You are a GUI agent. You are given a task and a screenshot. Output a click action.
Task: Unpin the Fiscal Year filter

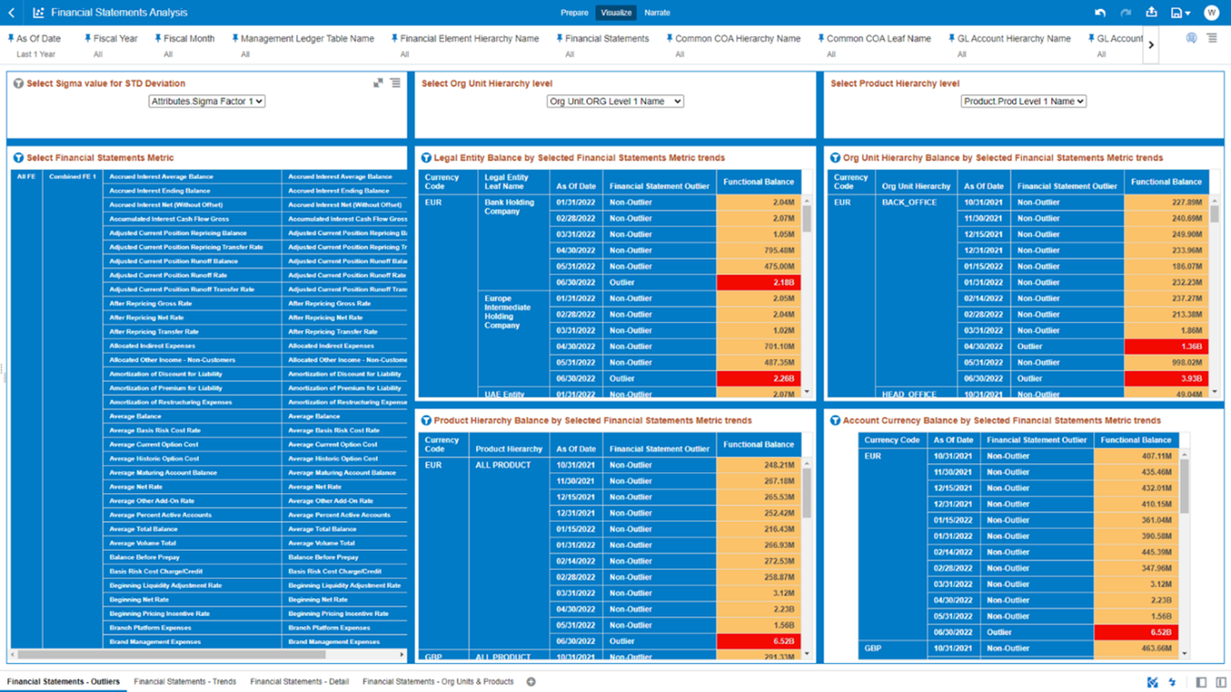click(88, 37)
